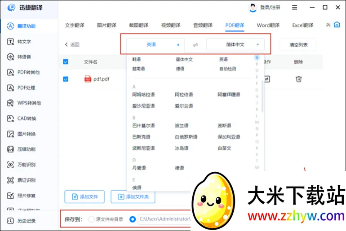Open 历史记录 in the sidebar
The image size is (346, 231).
11,221
